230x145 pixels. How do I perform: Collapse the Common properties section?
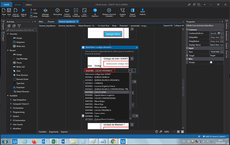point(187,30)
